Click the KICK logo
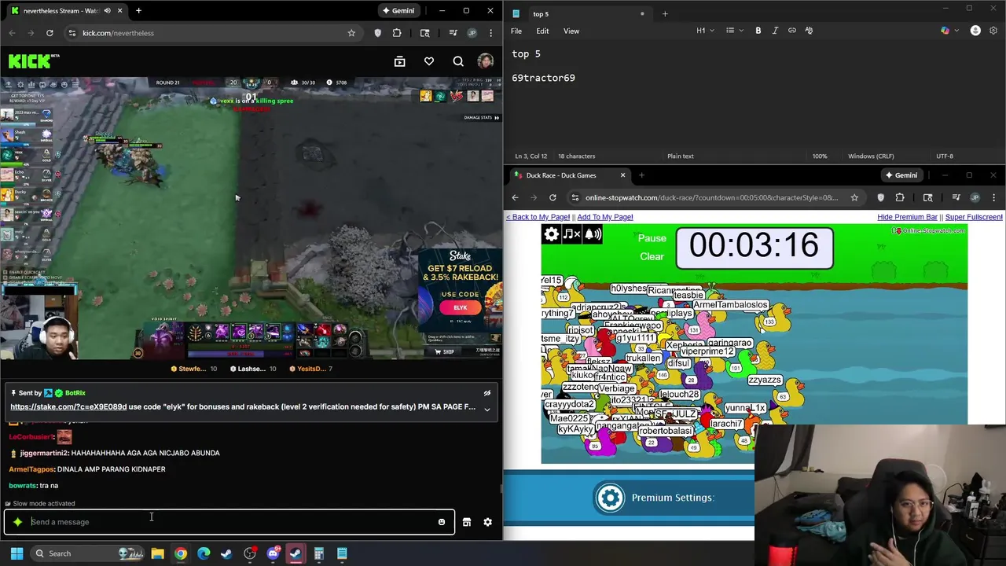Image resolution: width=1006 pixels, height=566 pixels. point(30,61)
